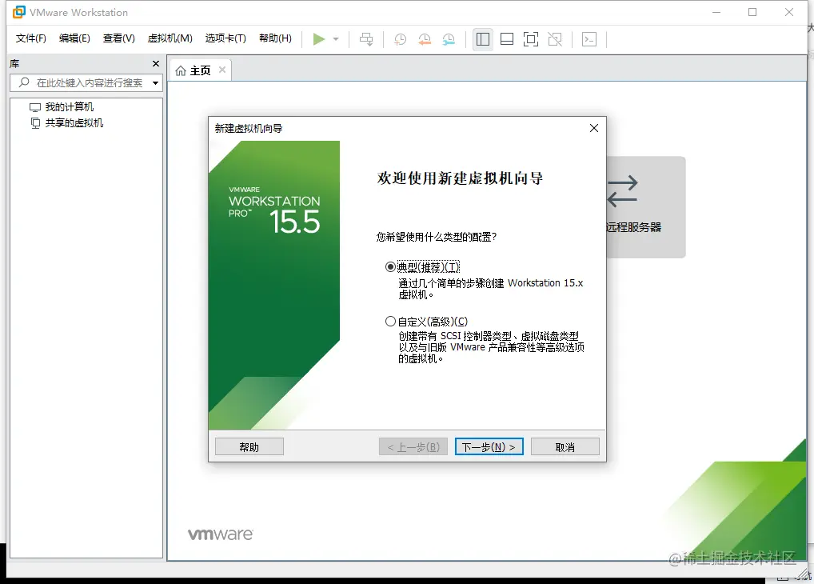Viewport: 814px width, 584px height.
Task: Toggle the thumbnail bar view icon
Action: click(507, 39)
